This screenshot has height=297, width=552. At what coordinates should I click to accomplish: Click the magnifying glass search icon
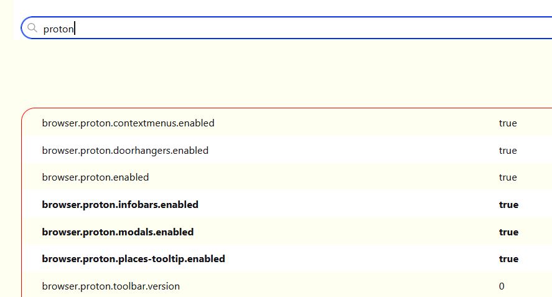click(x=32, y=28)
